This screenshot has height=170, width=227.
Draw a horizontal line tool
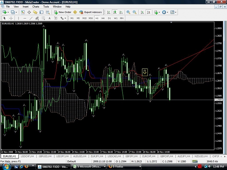click(25, 18)
